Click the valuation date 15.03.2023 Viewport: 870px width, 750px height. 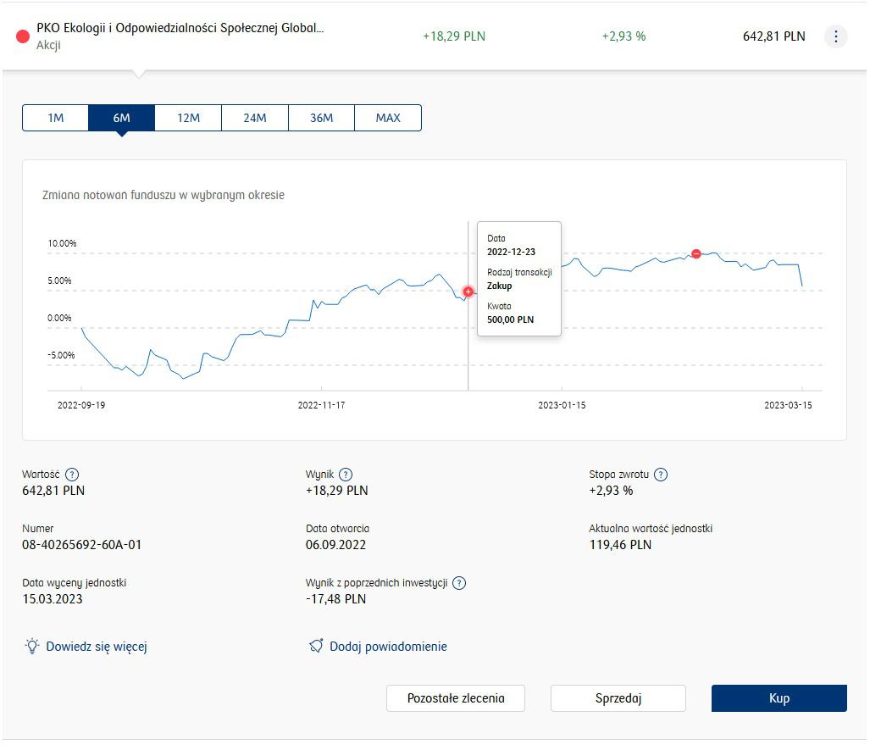pyautogui.click(x=53, y=599)
